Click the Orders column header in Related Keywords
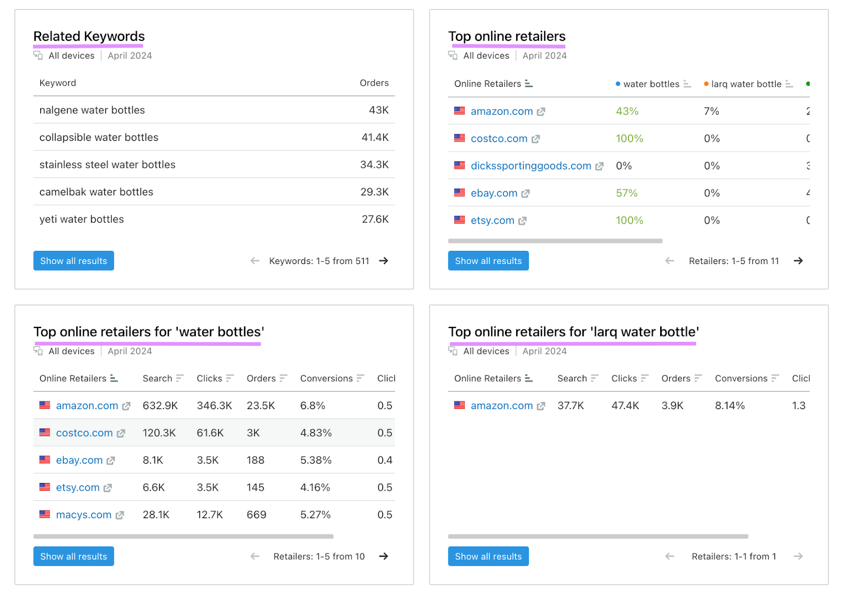The height and width of the screenshot is (598, 847). [374, 83]
